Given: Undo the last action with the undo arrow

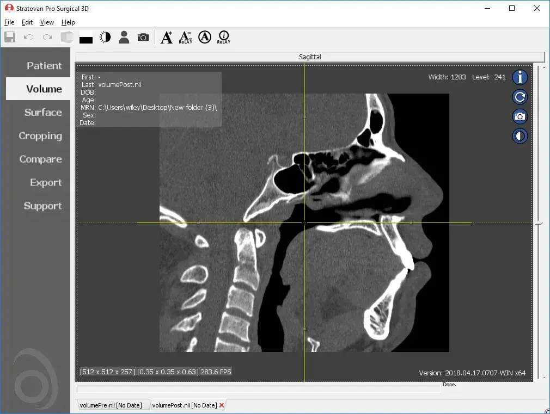Looking at the screenshot, I should pos(27,37).
